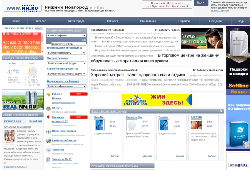
Task: Open the Сервисы menu
Action: pos(184,21)
